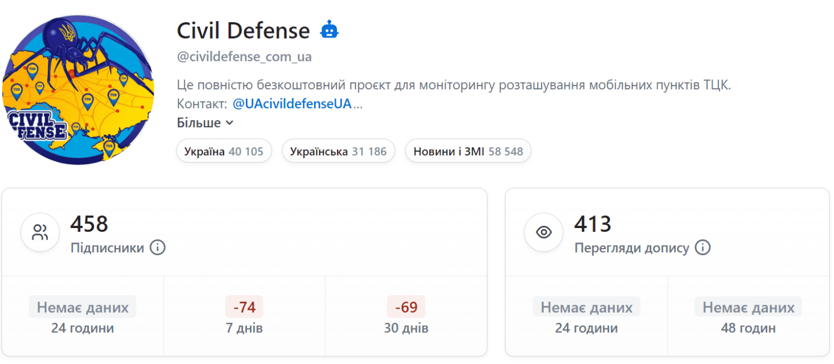The height and width of the screenshot is (364, 834).
Task: Click the info icon next to Підписники
Action: (158, 247)
